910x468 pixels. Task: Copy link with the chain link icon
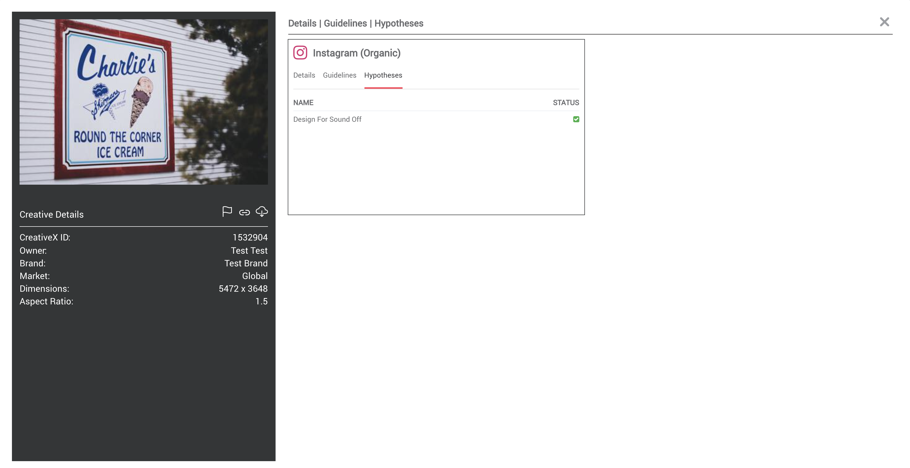coord(245,213)
